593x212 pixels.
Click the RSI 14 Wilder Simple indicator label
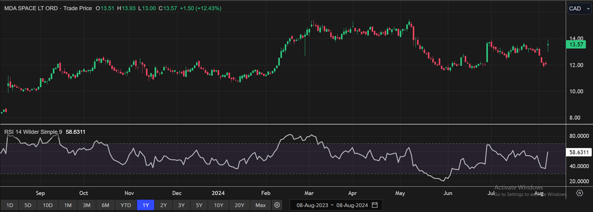click(x=33, y=132)
